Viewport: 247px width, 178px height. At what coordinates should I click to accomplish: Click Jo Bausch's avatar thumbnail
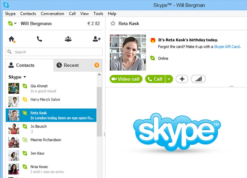click(x=14, y=129)
